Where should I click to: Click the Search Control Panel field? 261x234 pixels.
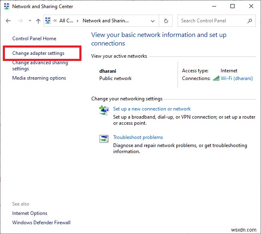click(212, 21)
